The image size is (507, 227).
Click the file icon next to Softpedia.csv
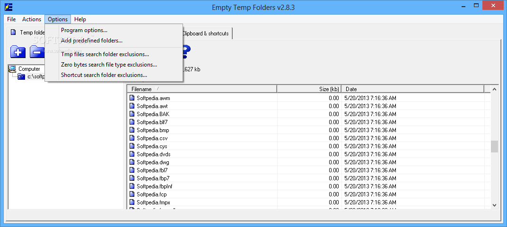(x=132, y=138)
